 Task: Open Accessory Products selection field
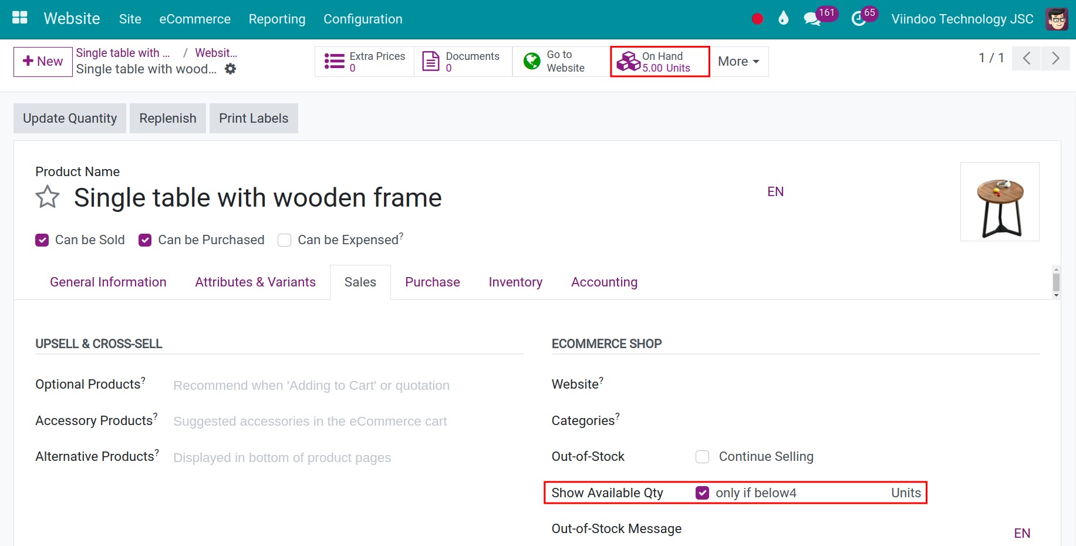pyautogui.click(x=348, y=421)
